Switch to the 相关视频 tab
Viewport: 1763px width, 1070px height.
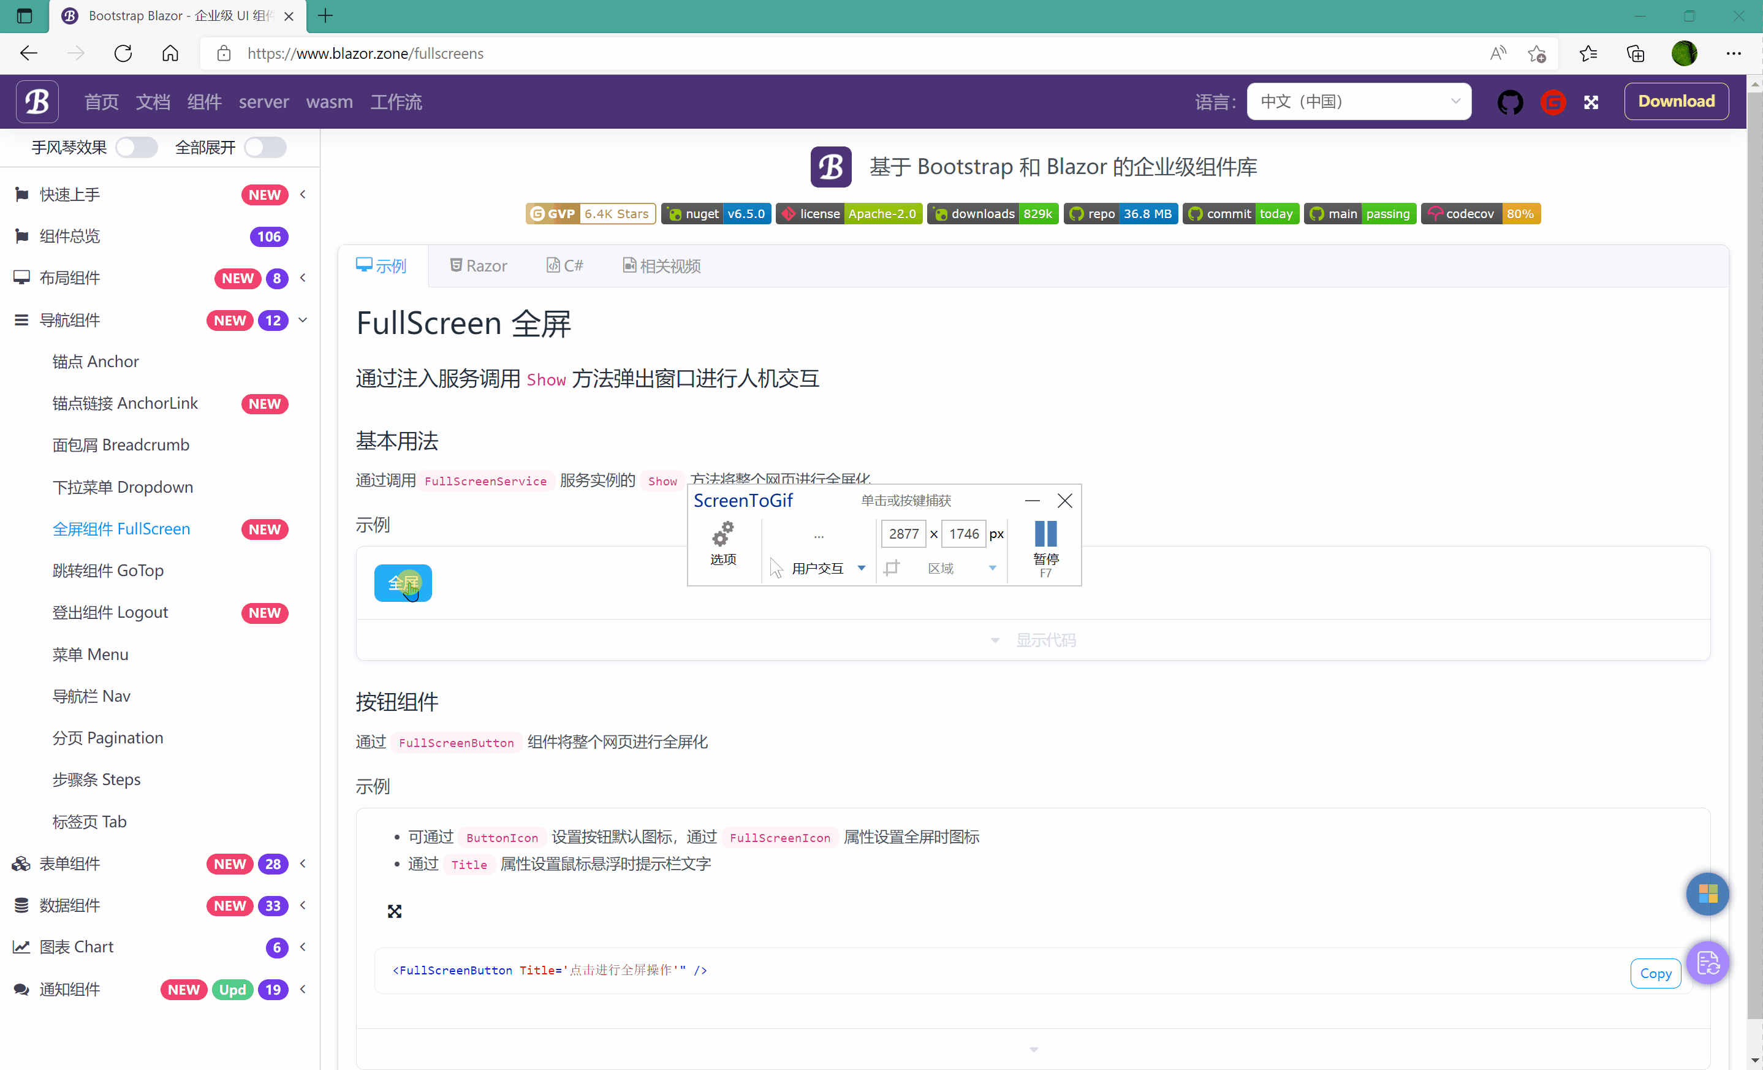661,266
